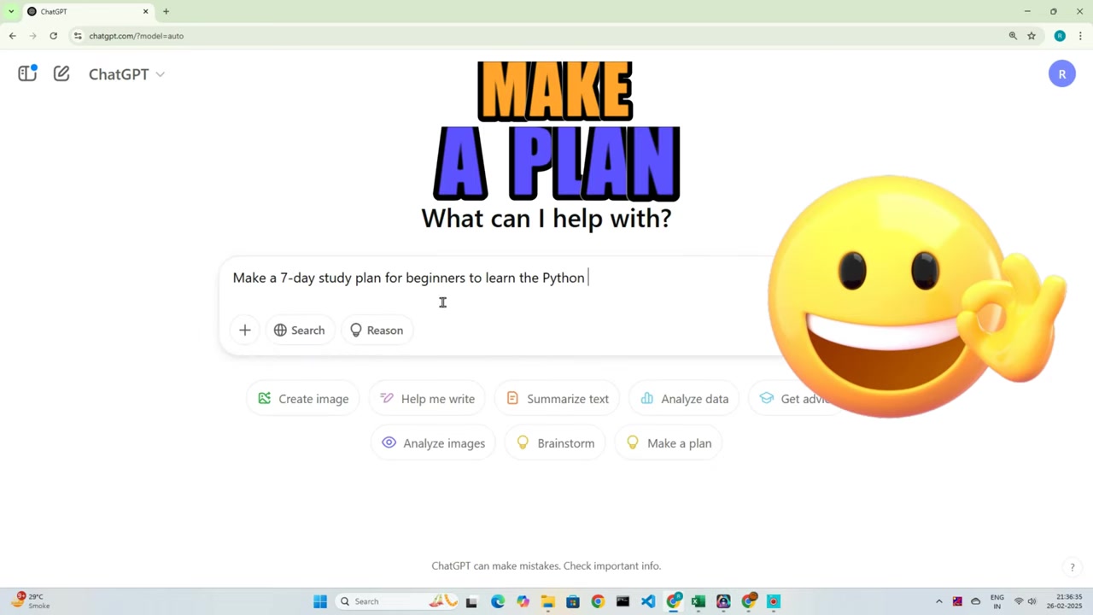Image resolution: width=1093 pixels, height=615 pixels.
Task: Expand the ChatGPT model selector dropdown
Action: (x=126, y=74)
